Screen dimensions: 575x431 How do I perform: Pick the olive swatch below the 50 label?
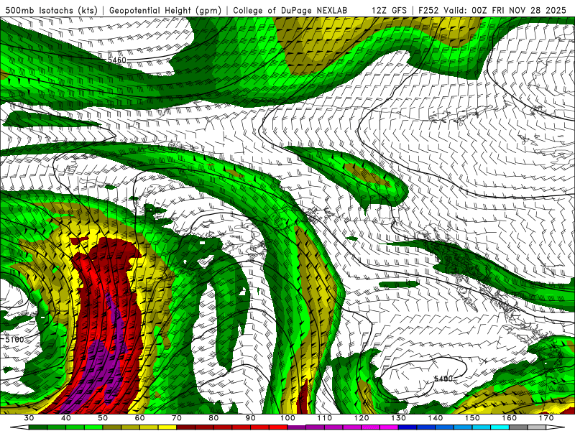(x=112, y=427)
